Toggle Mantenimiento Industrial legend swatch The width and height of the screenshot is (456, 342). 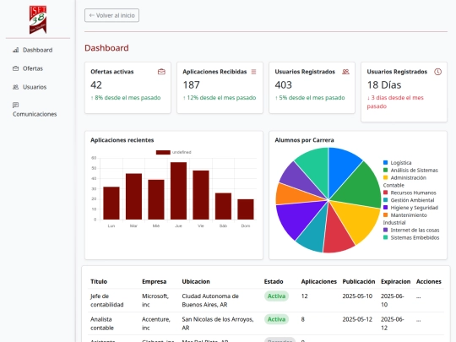point(386,215)
